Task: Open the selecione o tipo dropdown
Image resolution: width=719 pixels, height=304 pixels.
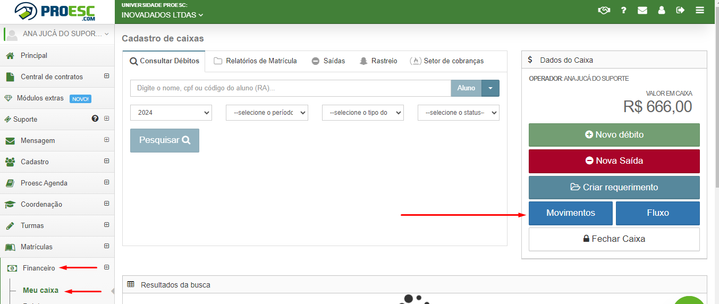Action: tap(363, 113)
